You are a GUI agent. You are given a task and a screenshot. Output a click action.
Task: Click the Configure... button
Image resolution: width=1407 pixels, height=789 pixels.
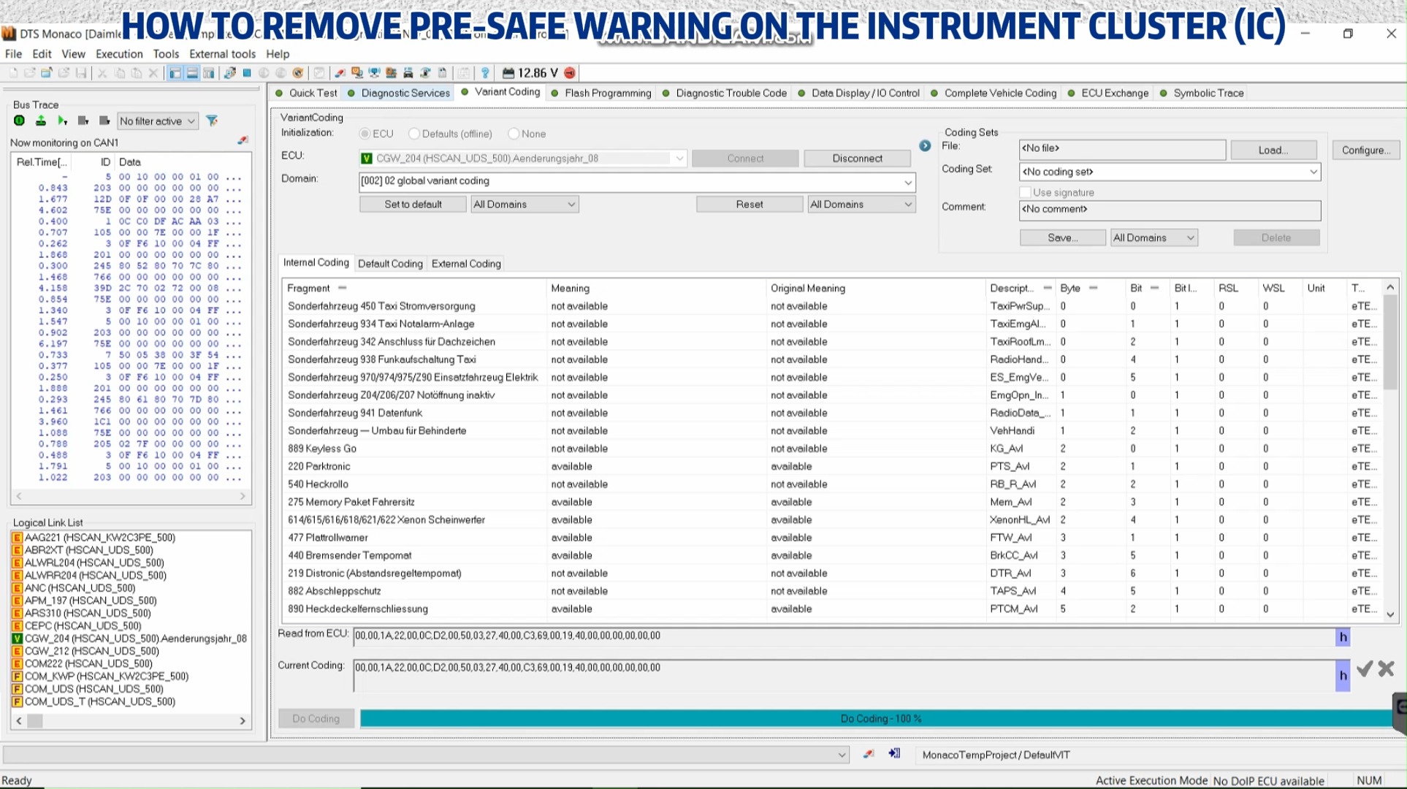tap(1365, 150)
